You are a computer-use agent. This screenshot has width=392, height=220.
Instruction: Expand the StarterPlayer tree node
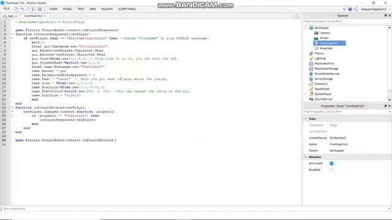(306, 94)
